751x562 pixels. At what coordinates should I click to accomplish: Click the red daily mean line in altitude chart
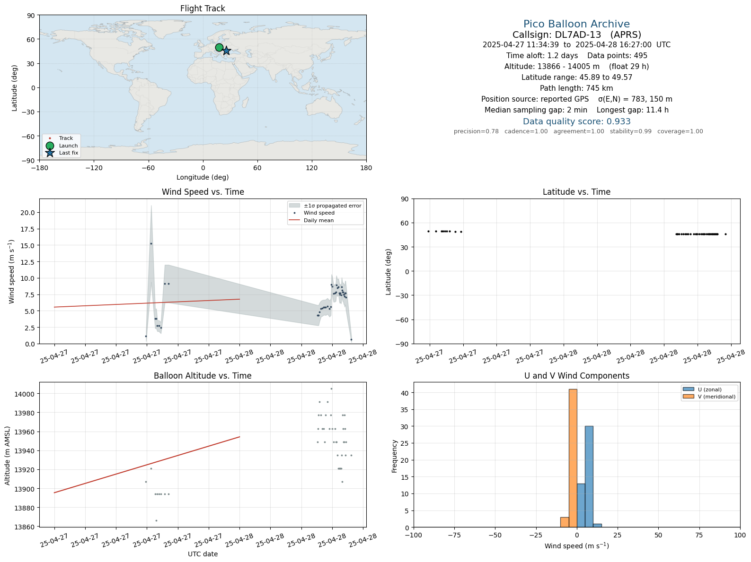click(x=147, y=465)
